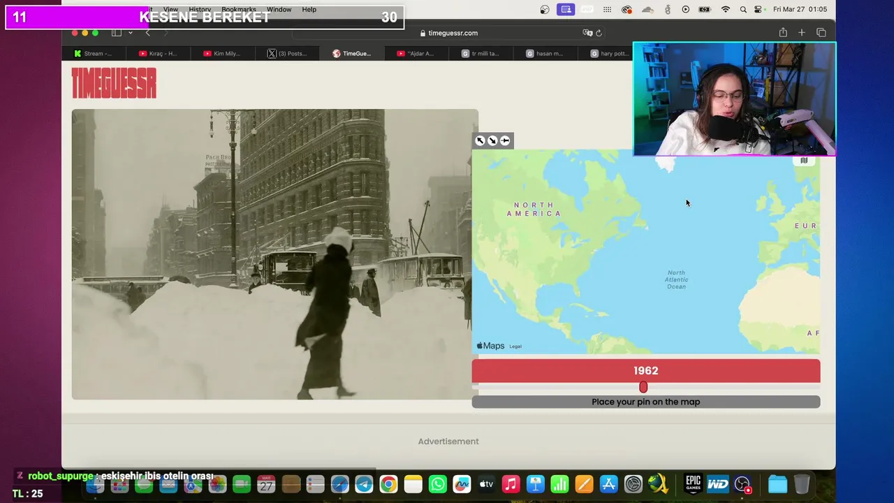Go back with Safari's back arrow
894x503 pixels.
point(147,33)
